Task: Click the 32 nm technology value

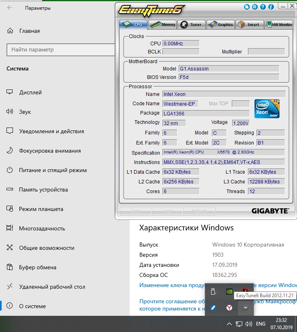Action: click(174, 123)
